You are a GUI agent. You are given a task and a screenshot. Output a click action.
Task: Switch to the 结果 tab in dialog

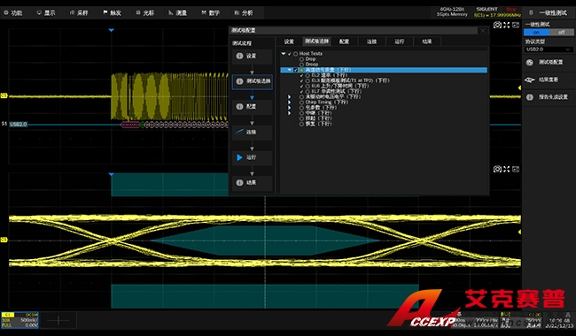tap(426, 42)
